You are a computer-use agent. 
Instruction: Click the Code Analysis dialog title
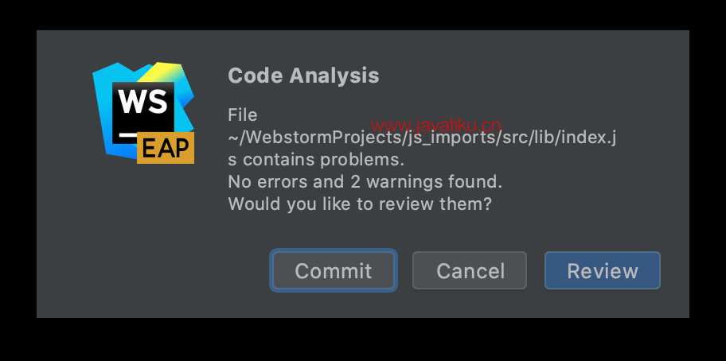click(304, 76)
